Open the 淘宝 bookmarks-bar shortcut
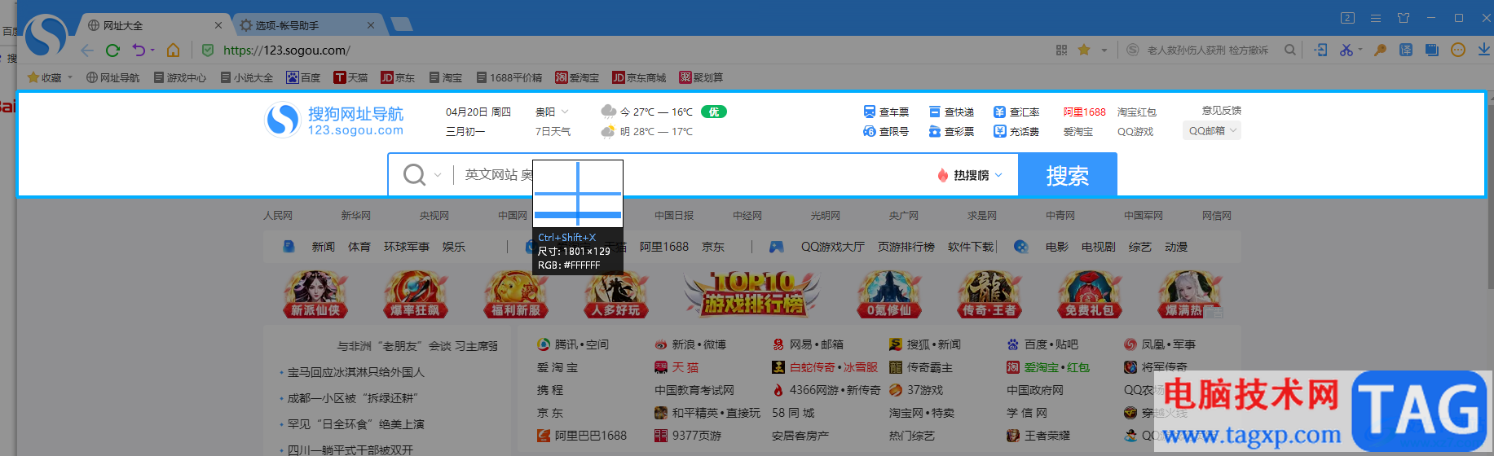Screen dimensions: 1494x456 [x=446, y=77]
